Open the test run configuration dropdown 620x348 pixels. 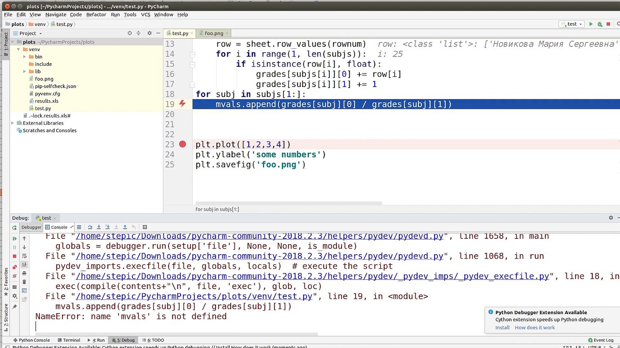[x=572, y=24]
